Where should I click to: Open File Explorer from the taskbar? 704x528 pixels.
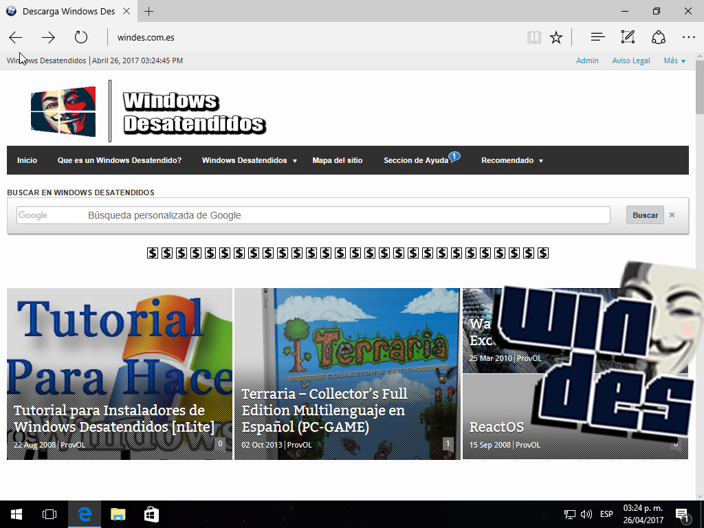click(x=118, y=514)
